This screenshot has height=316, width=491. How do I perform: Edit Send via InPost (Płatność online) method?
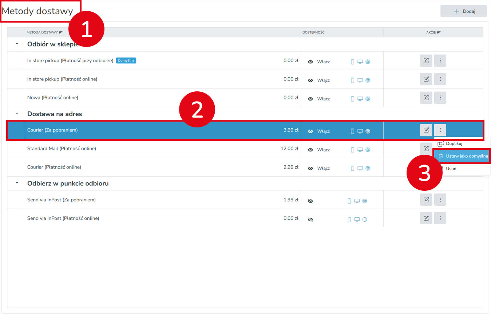point(426,218)
